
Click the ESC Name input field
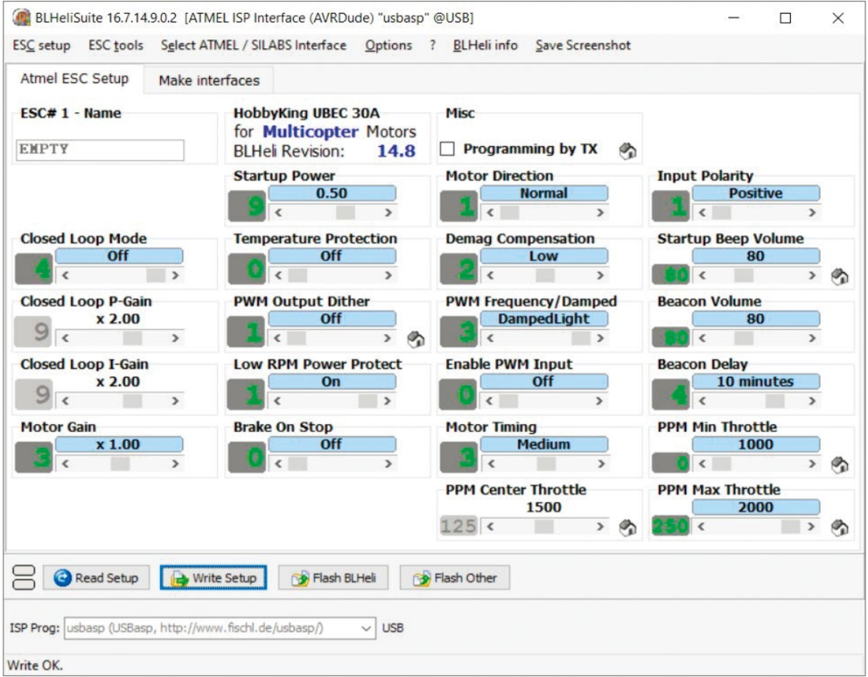click(100, 150)
